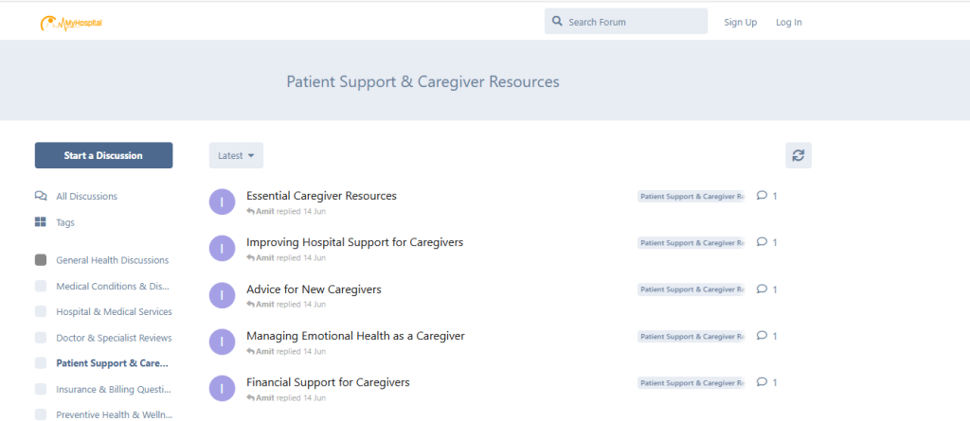Click in the Search Forum field
This screenshot has width=970, height=421.
click(x=626, y=22)
